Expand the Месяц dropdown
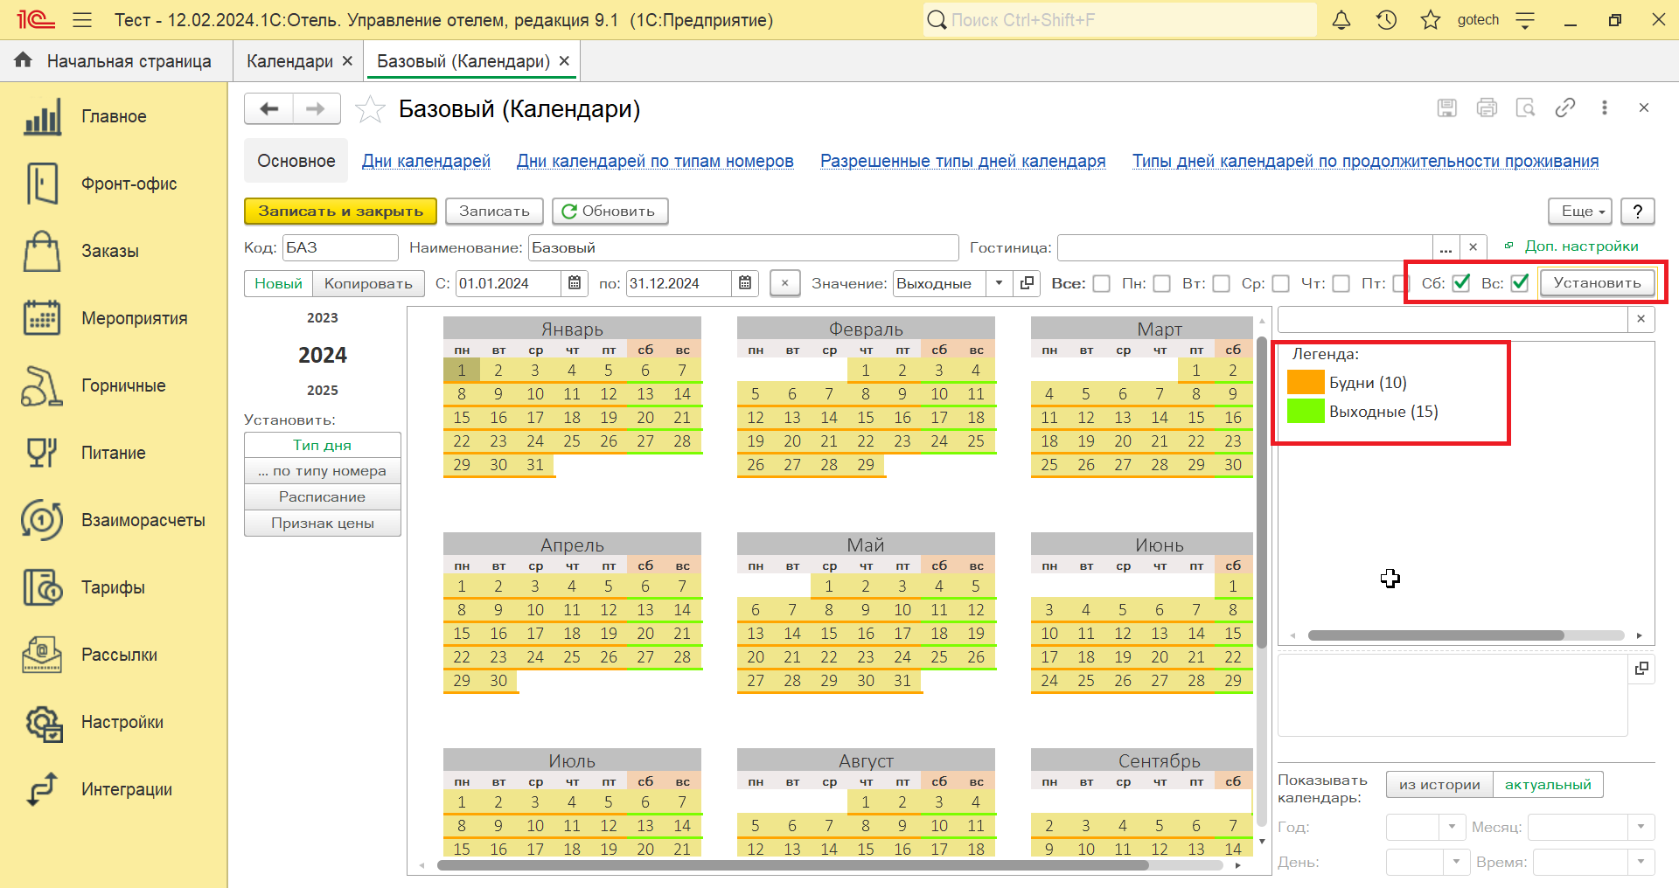 point(1641,827)
